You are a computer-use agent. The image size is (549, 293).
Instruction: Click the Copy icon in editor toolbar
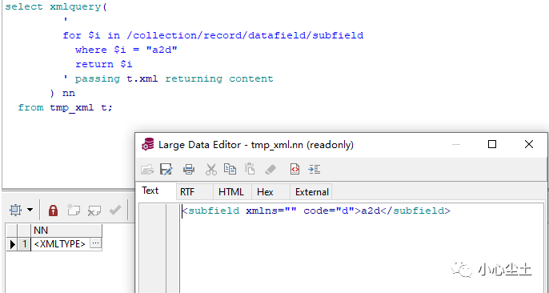(x=230, y=169)
